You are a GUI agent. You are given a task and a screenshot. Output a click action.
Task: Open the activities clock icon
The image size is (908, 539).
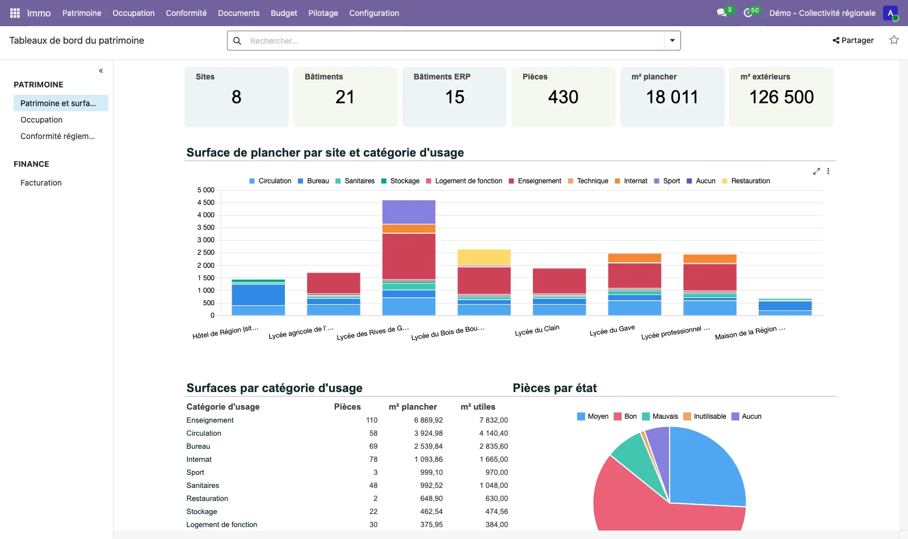[x=748, y=12]
